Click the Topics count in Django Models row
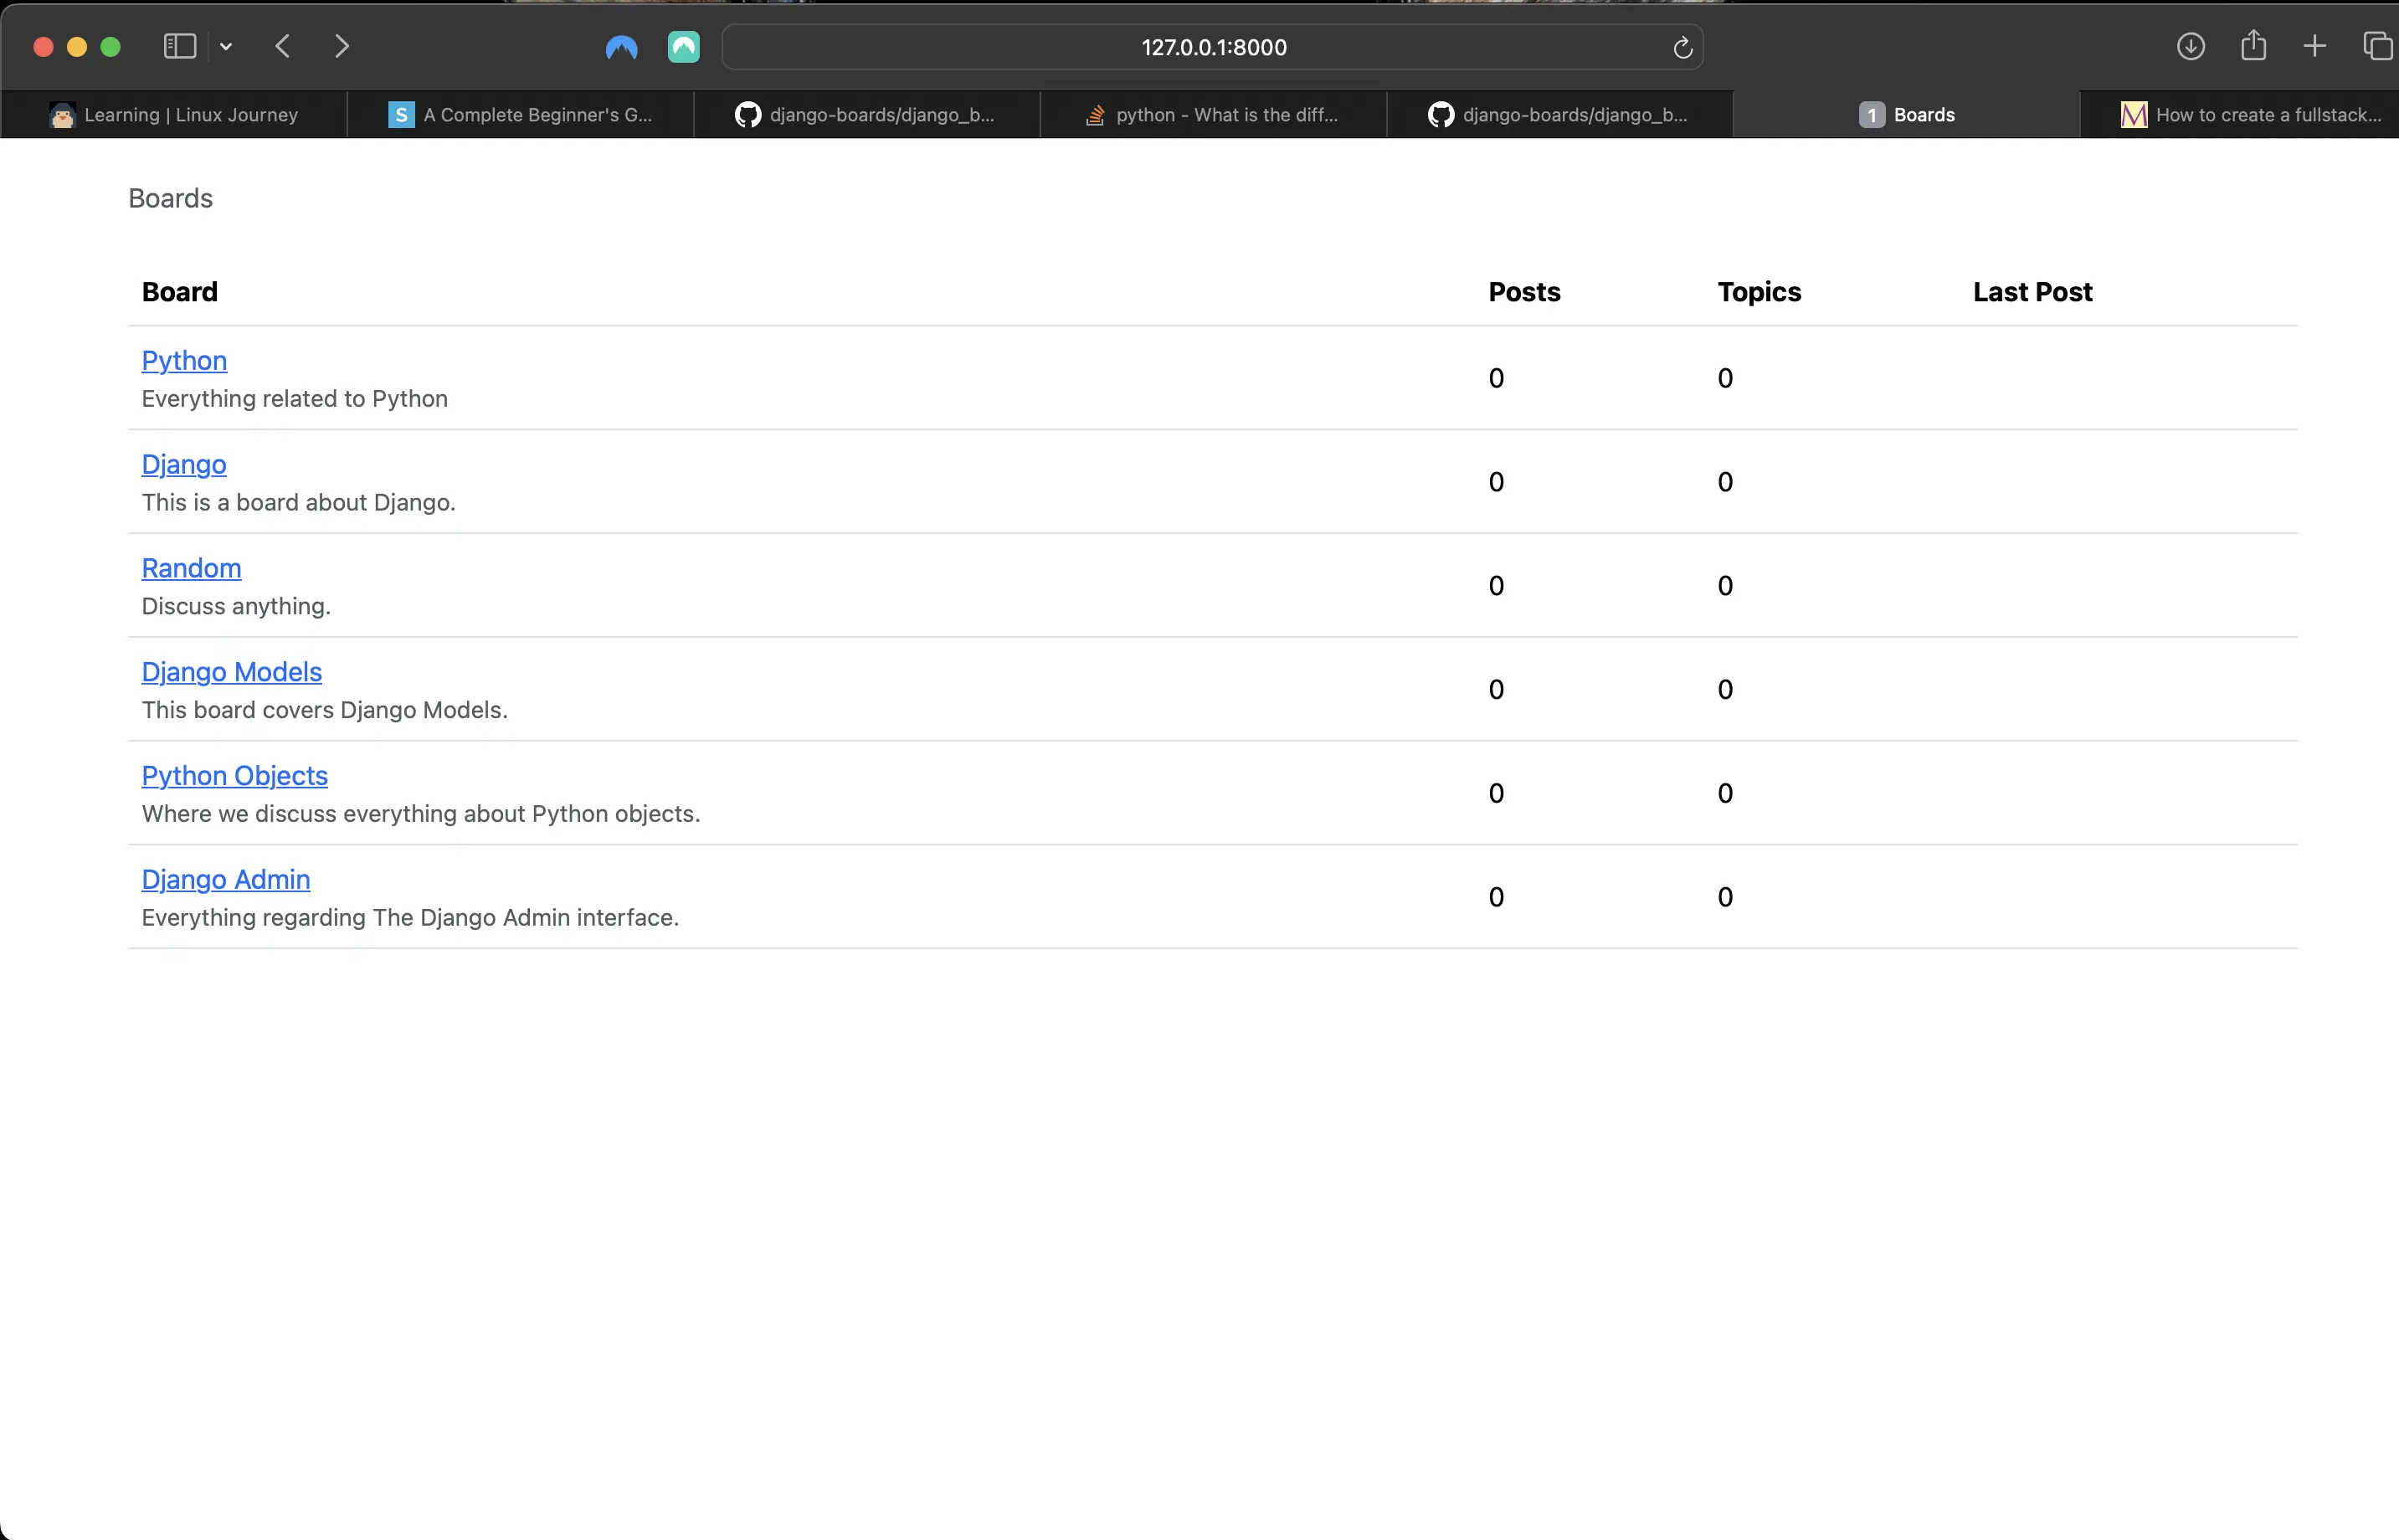This screenshot has width=2399, height=1540. coord(1725,690)
